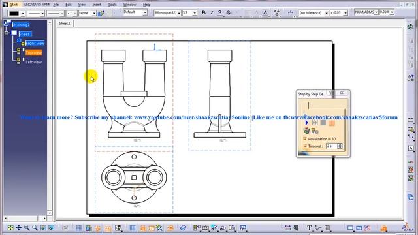
Task: Open the NUM.ADMS format dropdown
Action: click(376, 12)
